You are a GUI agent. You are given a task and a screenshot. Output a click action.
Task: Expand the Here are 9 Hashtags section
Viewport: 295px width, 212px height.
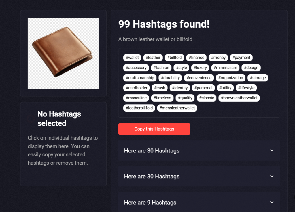point(199,202)
